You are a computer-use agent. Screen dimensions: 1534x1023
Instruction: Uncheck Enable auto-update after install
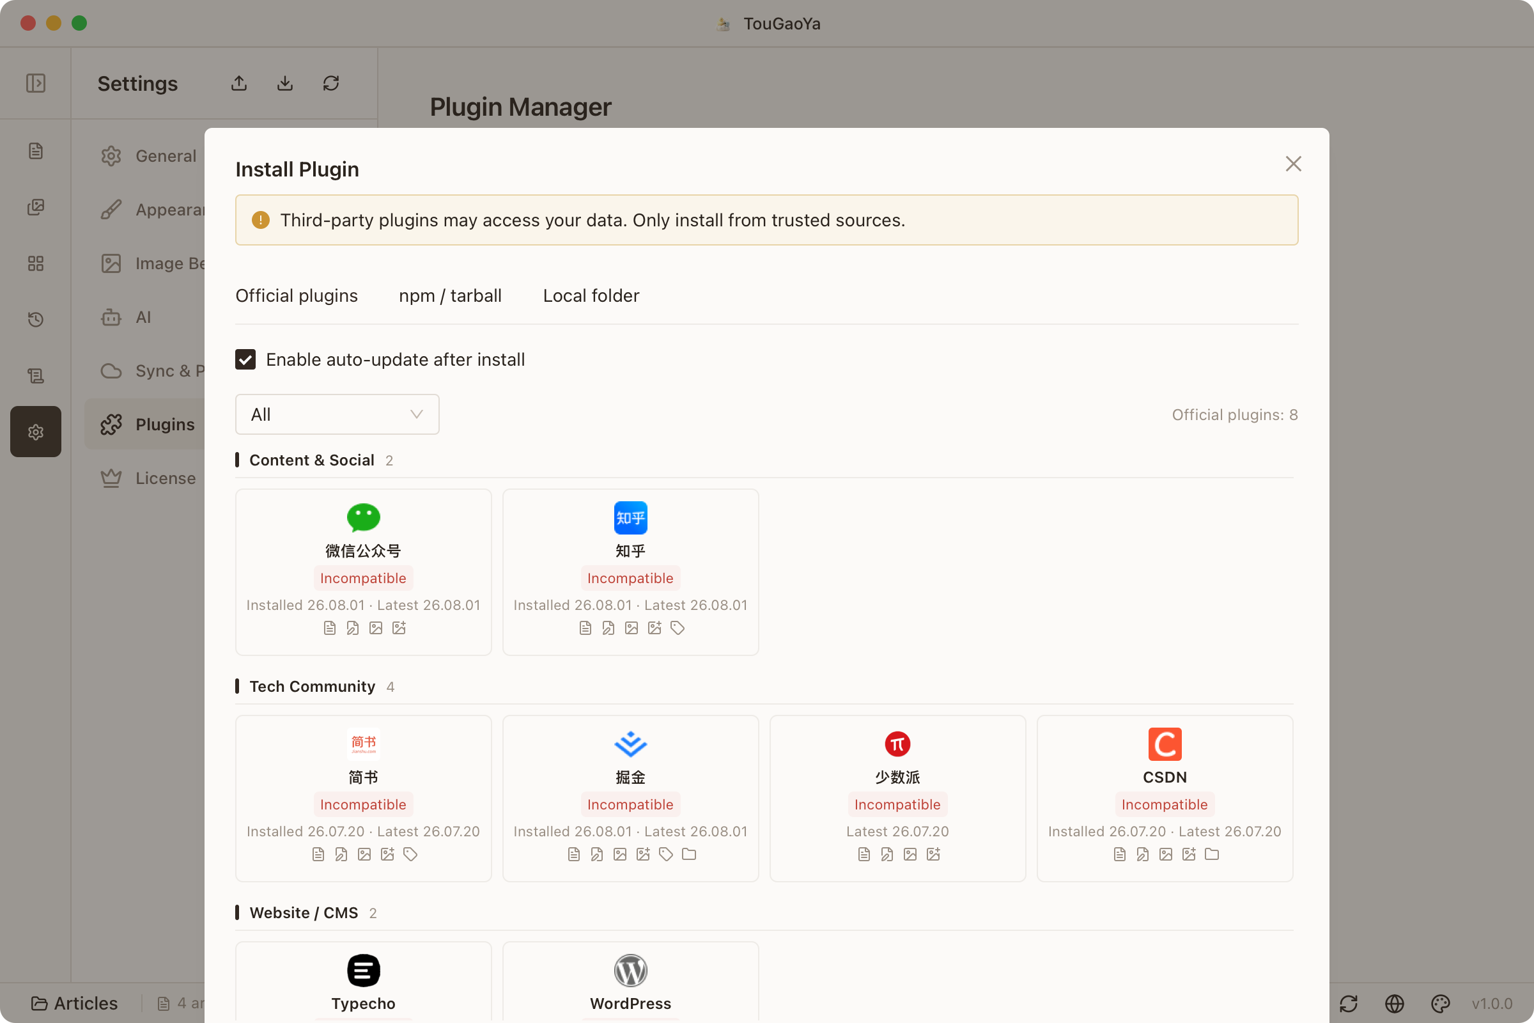pyautogui.click(x=245, y=359)
